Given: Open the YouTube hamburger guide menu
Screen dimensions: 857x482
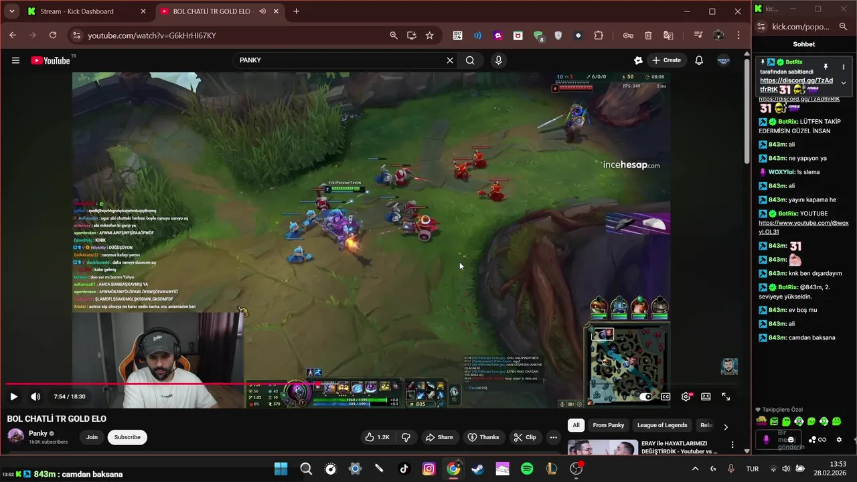Looking at the screenshot, I should (15, 60).
